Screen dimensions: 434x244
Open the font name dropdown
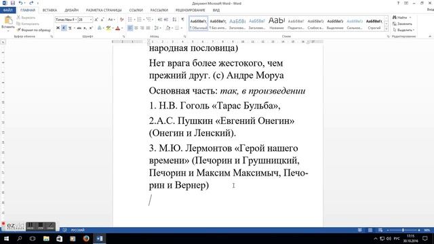coord(76,20)
